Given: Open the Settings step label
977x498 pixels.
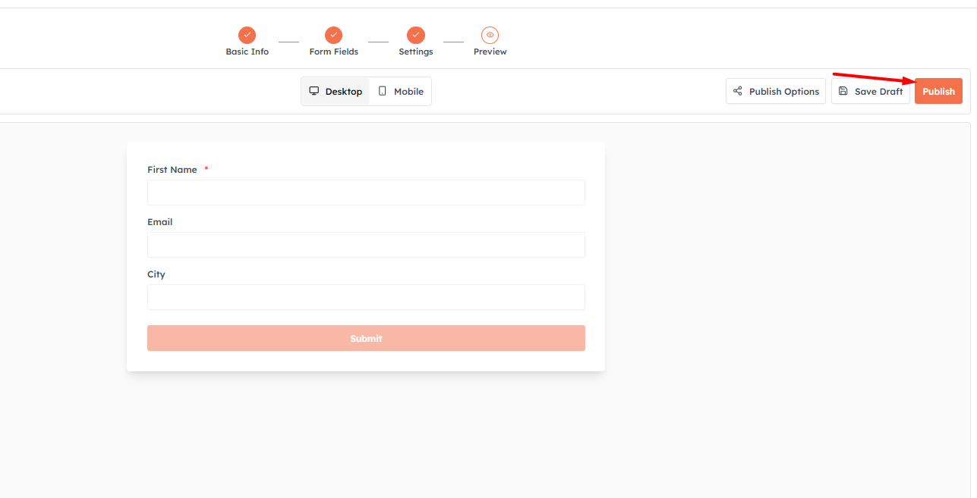Looking at the screenshot, I should [x=415, y=52].
